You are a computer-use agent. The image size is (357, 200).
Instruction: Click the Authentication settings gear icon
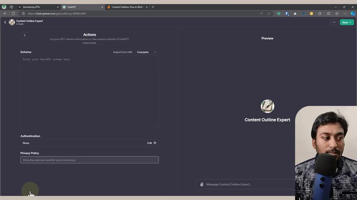pos(155,143)
